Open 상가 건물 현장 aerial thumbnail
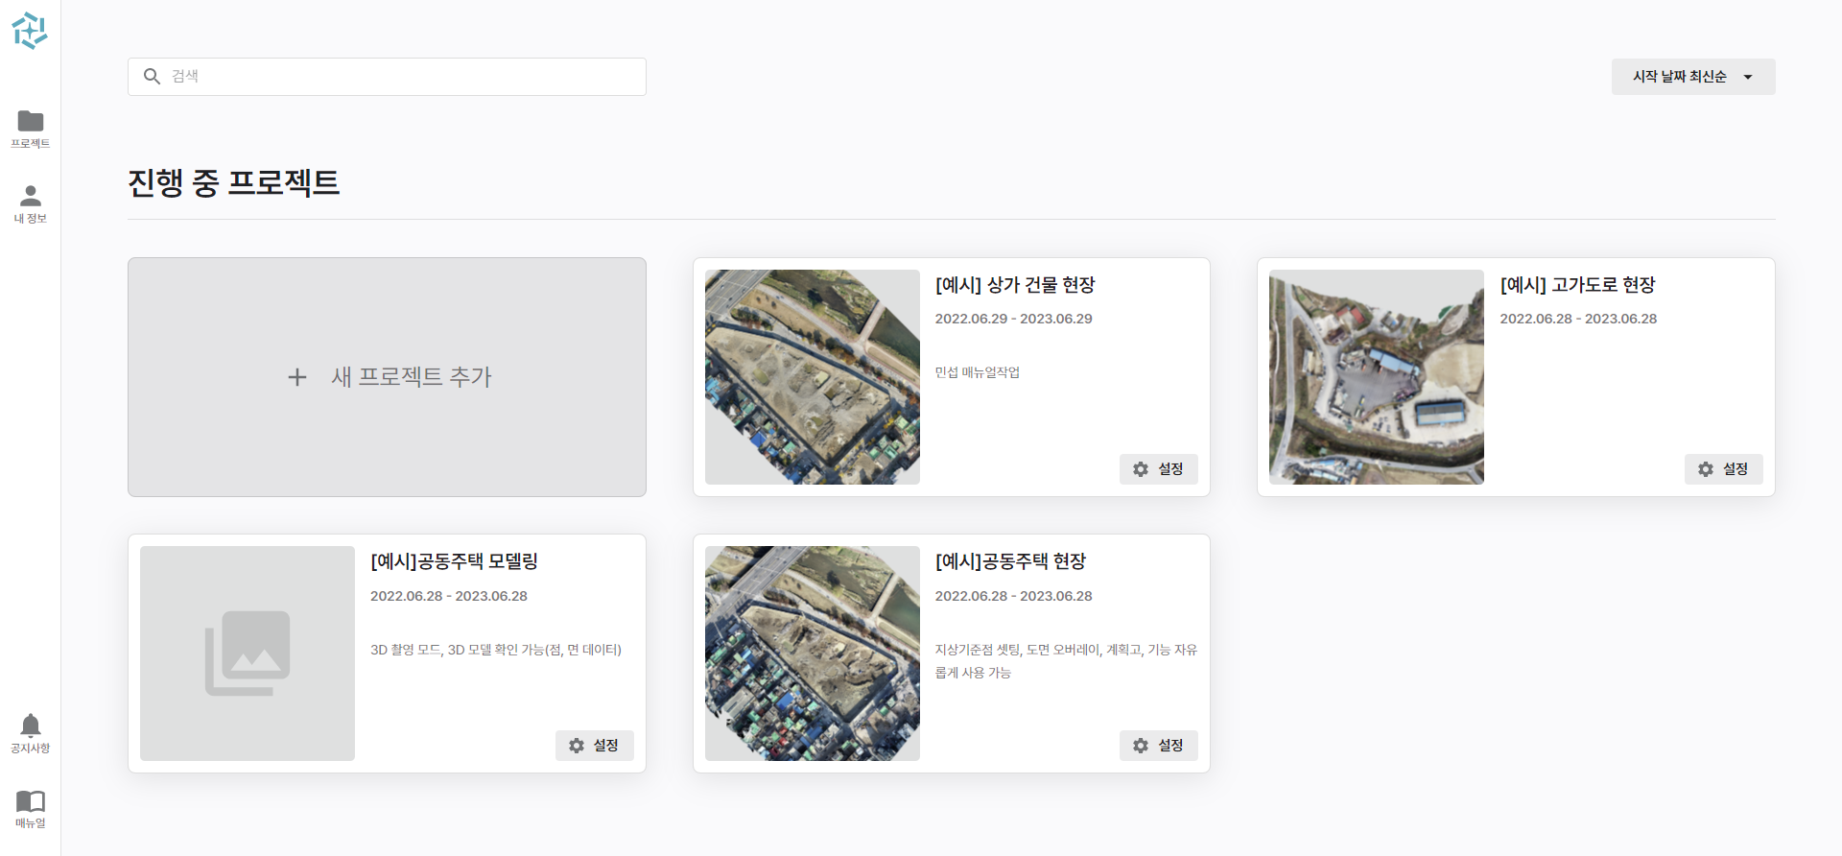Viewport: 1842px width, 856px height. point(813,377)
